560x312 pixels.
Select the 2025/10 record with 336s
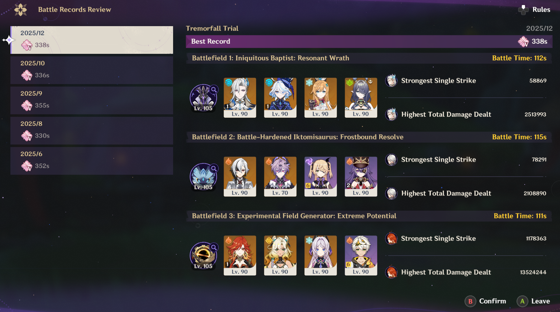[92, 70]
